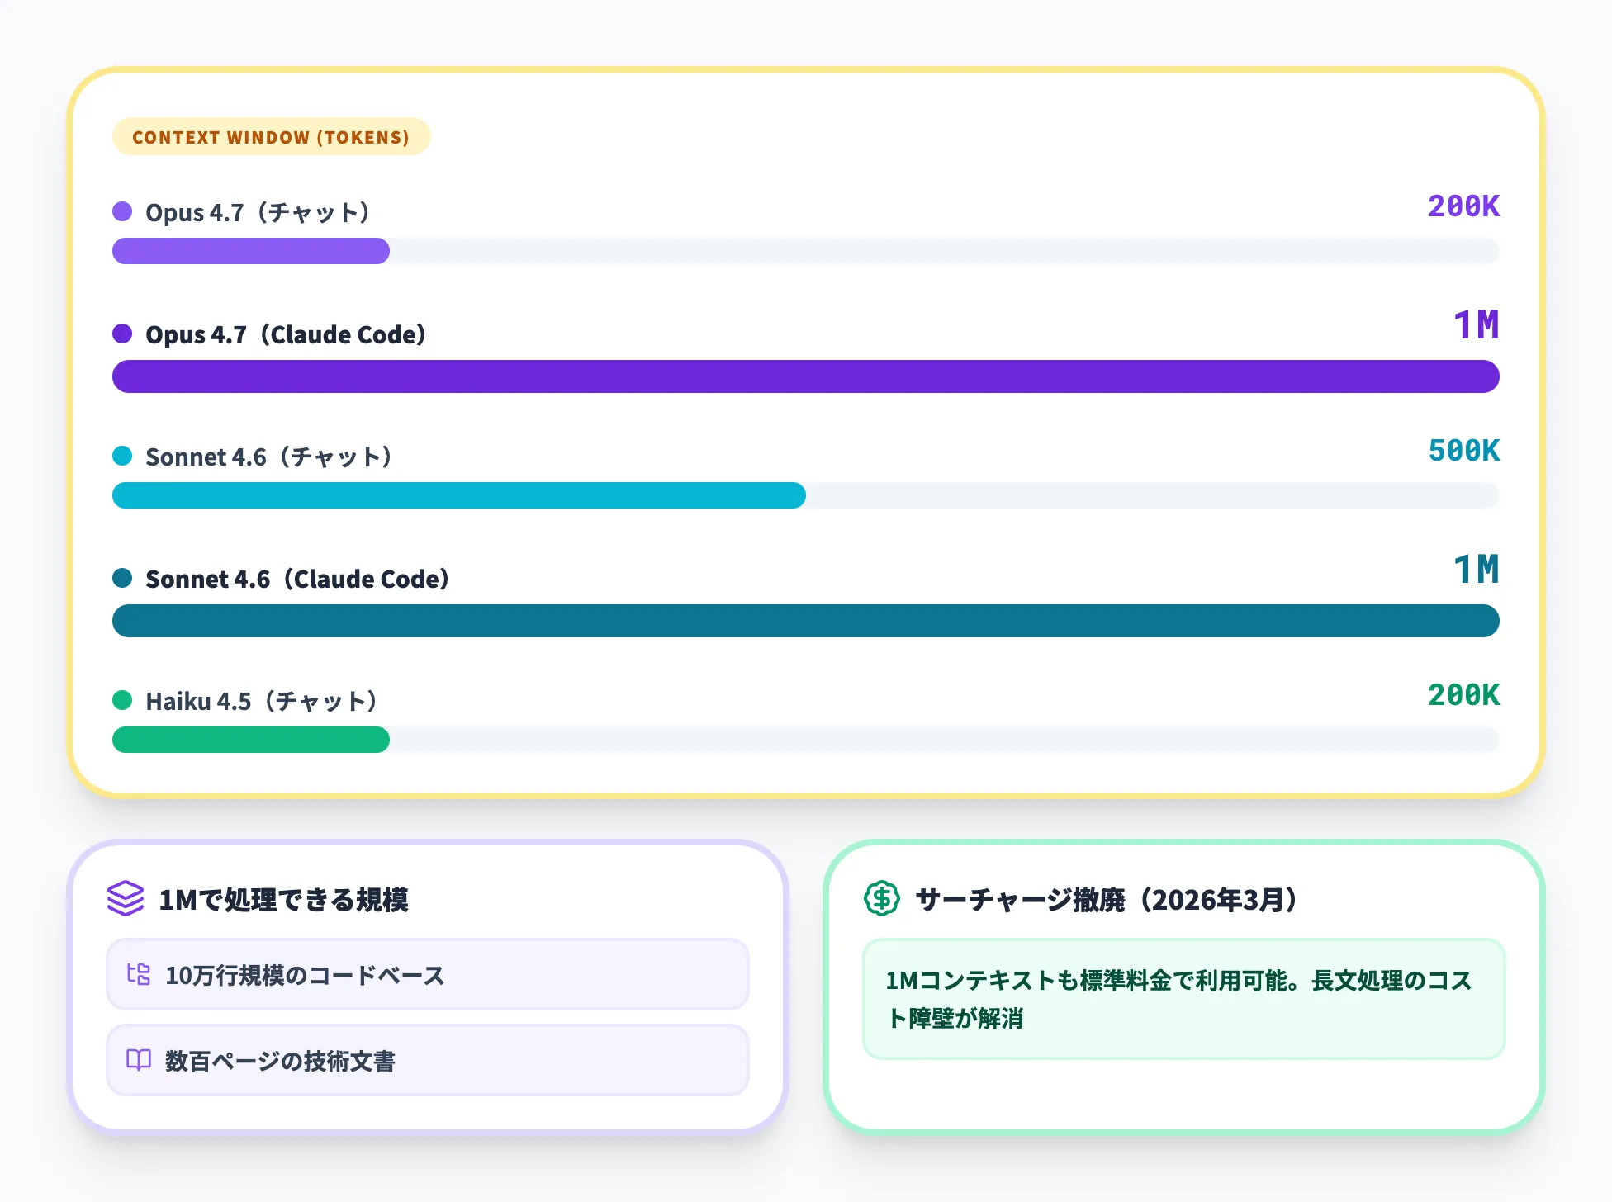
Task: Click the codebase tree icon
Action: [139, 974]
